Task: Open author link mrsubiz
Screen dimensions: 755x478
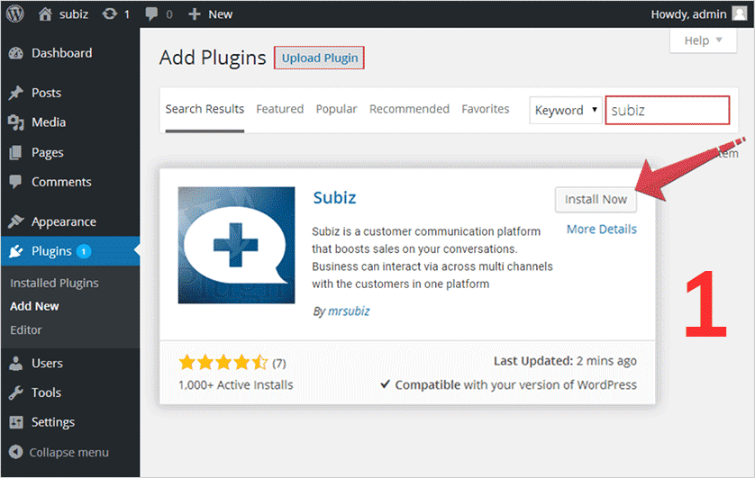Action: 349,311
